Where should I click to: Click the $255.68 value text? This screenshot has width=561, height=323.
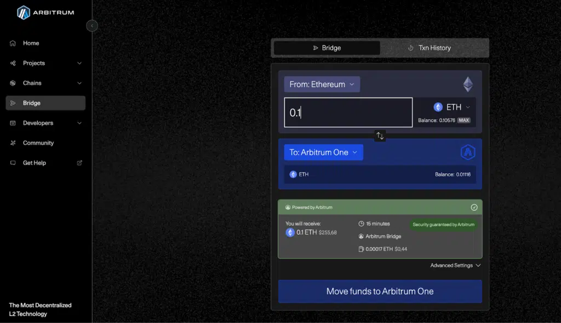328,233
